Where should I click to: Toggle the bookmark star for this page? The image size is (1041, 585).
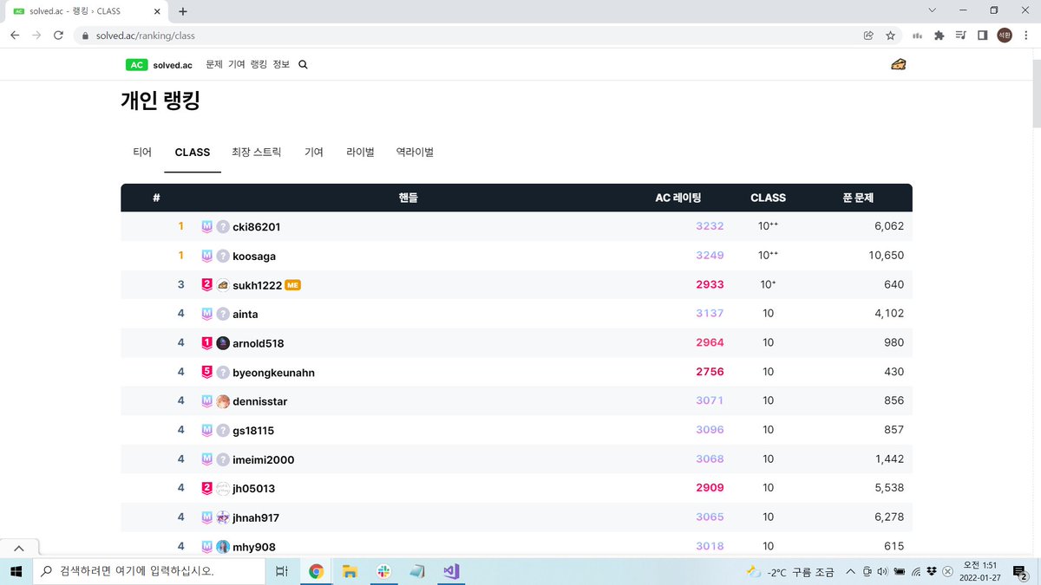pos(890,36)
